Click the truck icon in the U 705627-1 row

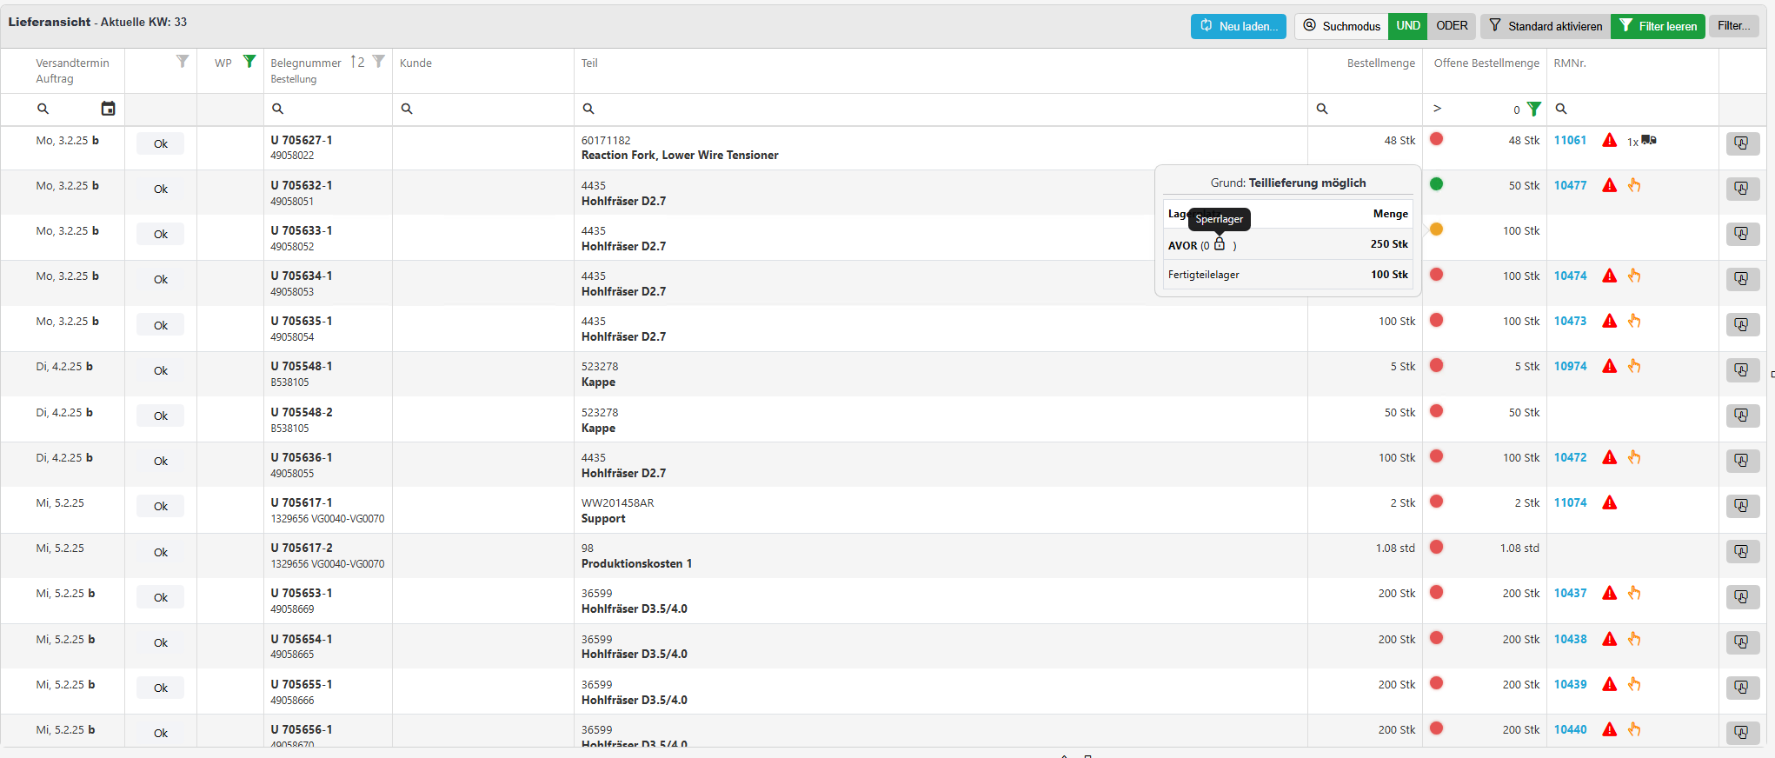pos(1648,140)
